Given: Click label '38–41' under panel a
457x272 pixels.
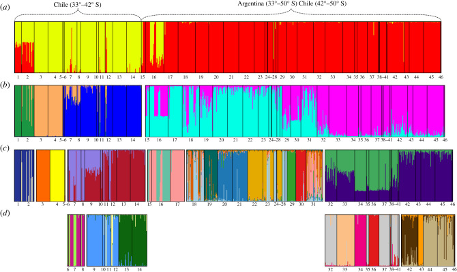Looking at the screenshot, I should pos(383,77).
